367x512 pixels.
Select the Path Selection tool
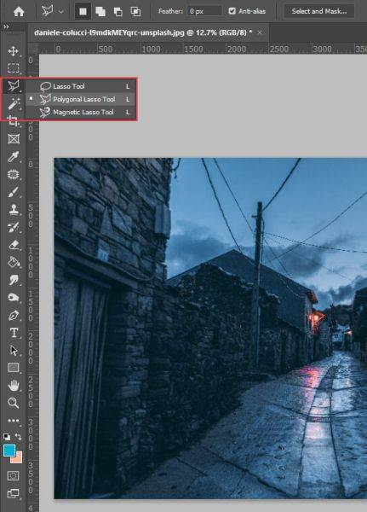pos(14,351)
